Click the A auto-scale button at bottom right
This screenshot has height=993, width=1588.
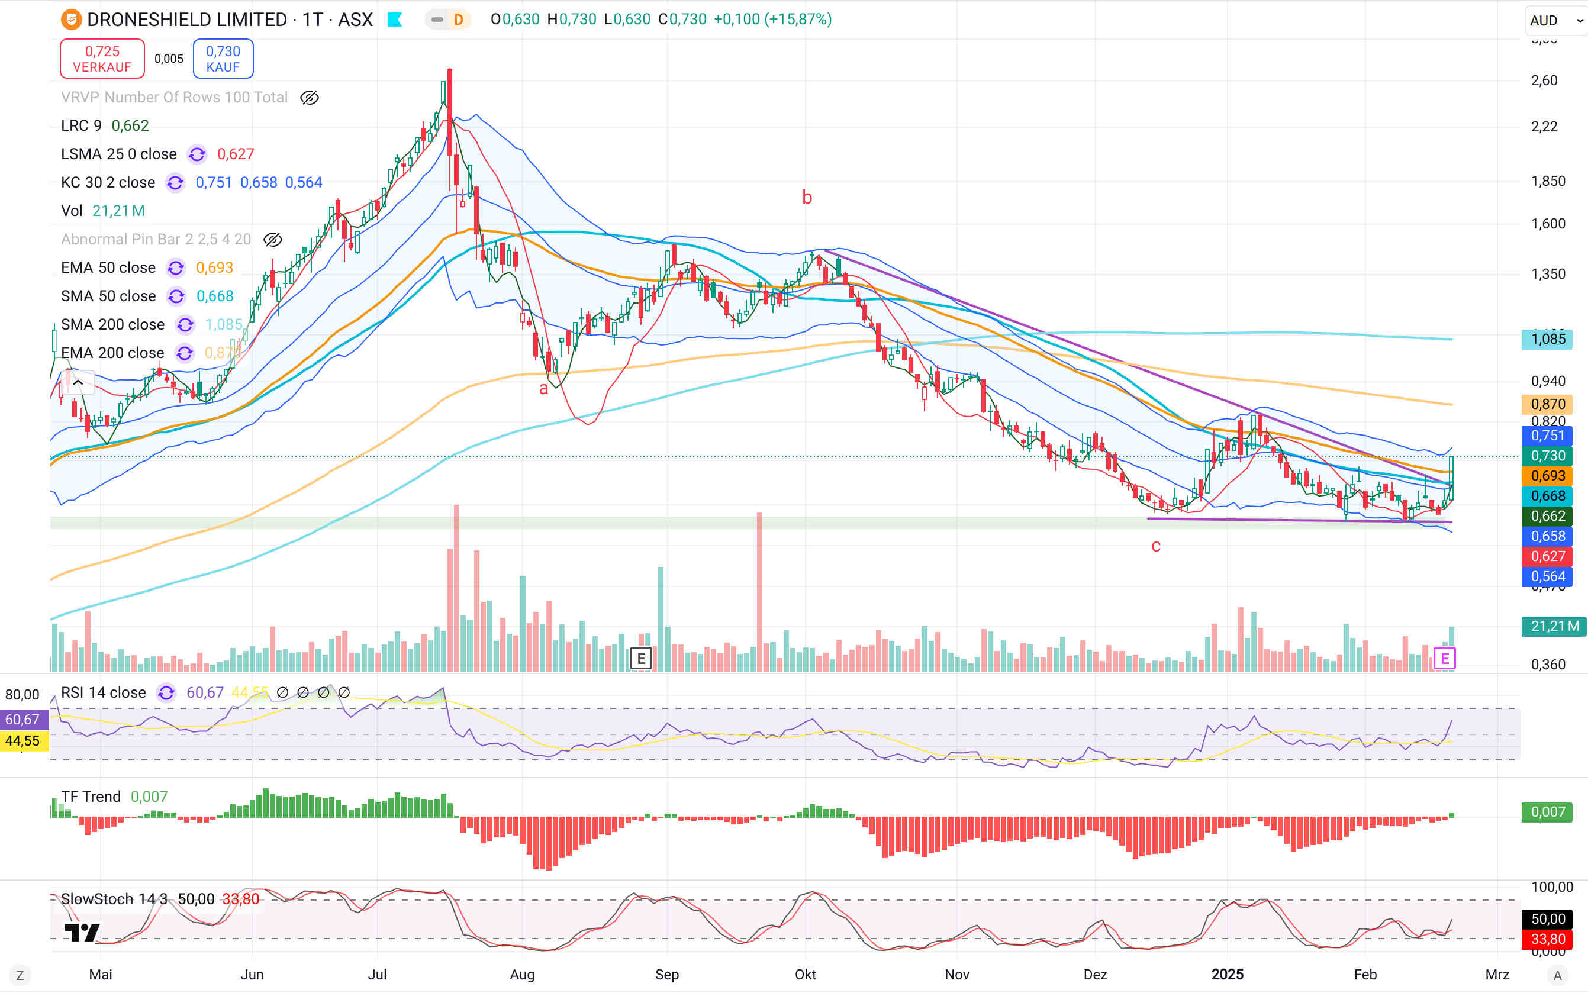[x=1557, y=975]
